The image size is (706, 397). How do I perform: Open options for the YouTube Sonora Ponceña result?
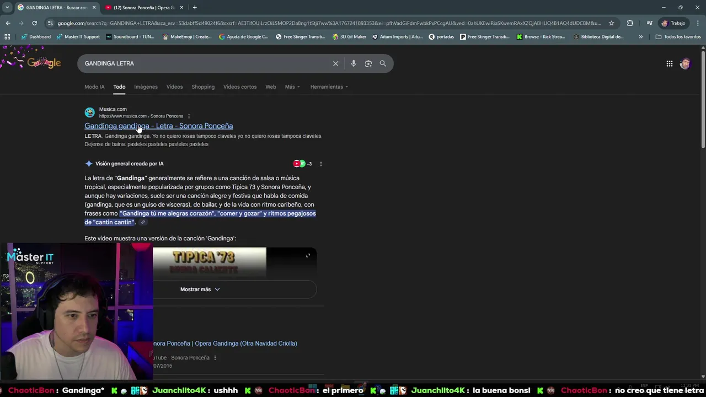coord(215,358)
